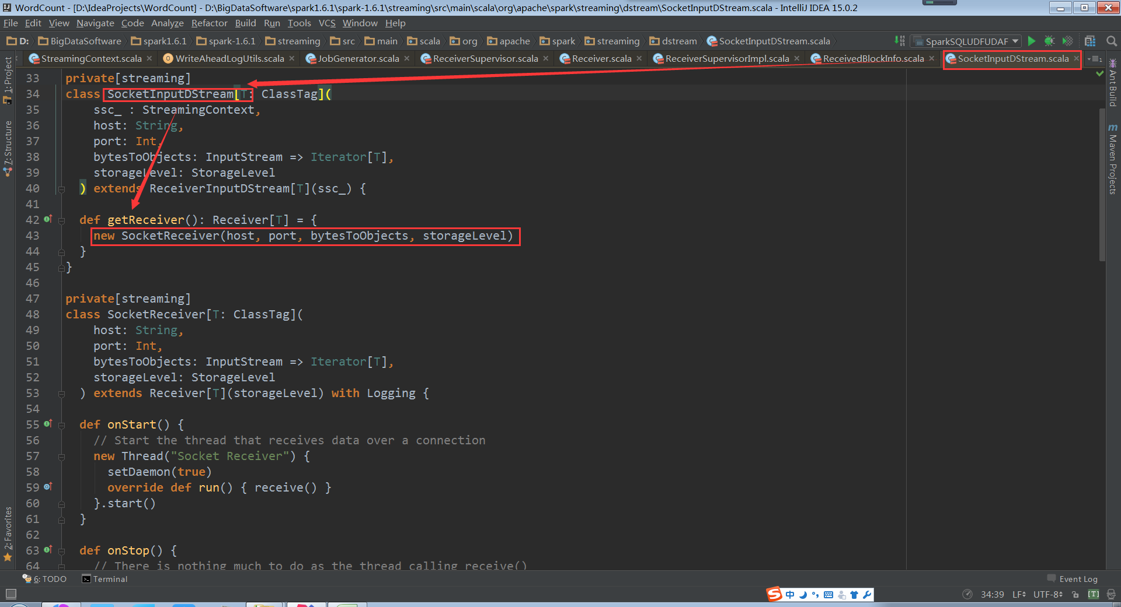Switch to the JobGenerator.scala tab

tap(357, 59)
